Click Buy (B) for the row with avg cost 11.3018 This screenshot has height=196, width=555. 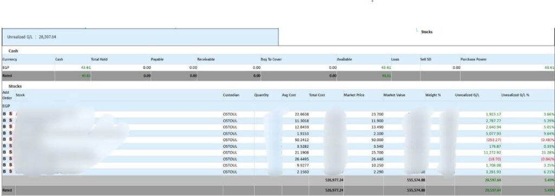tap(4, 120)
